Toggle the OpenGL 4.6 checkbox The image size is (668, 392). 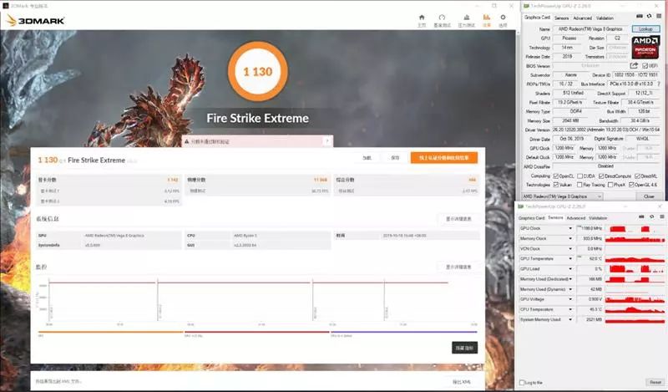pyautogui.click(x=631, y=185)
